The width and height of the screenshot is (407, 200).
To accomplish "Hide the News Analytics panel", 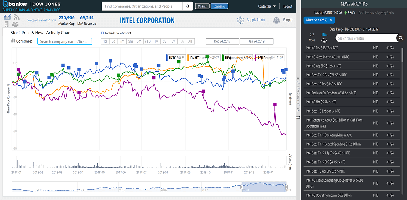I will click(x=298, y=94).
